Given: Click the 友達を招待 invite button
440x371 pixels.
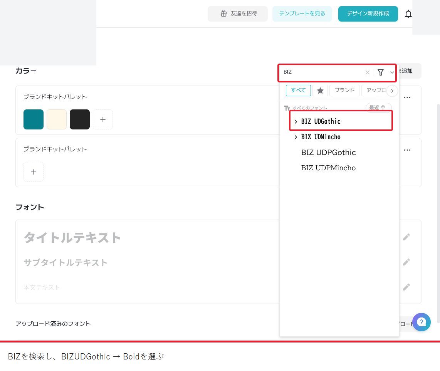Looking at the screenshot, I should (x=238, y=14).
